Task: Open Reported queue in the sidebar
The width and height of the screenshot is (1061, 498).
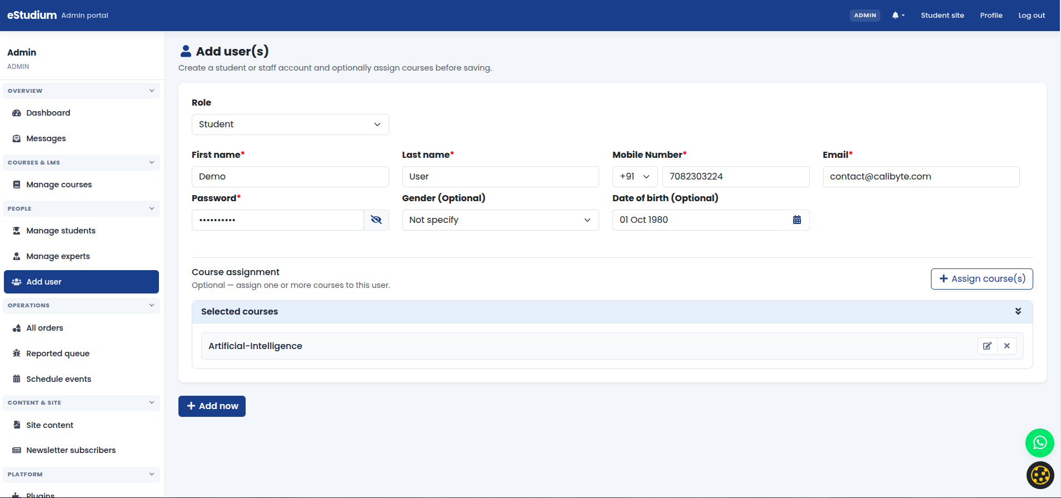Action: pos(81,353)
